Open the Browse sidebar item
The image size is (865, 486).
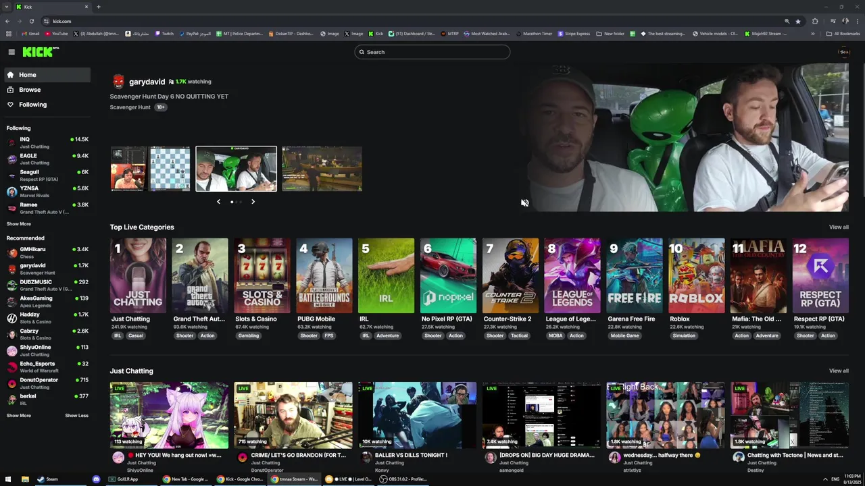pyautogui.click(x=47, y=90)
